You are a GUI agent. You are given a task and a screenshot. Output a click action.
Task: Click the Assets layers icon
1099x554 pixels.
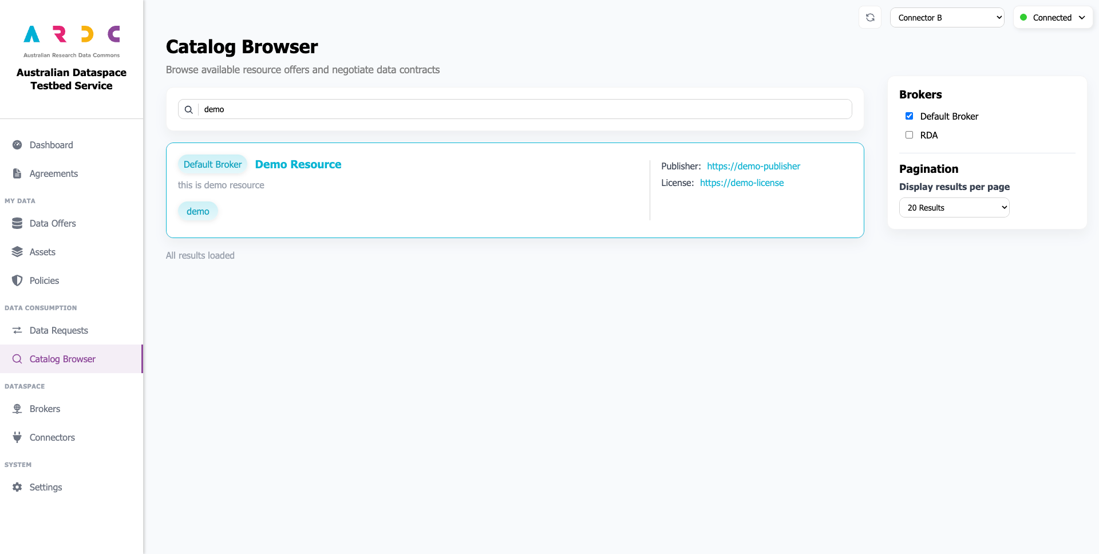[x=17, y=252]
